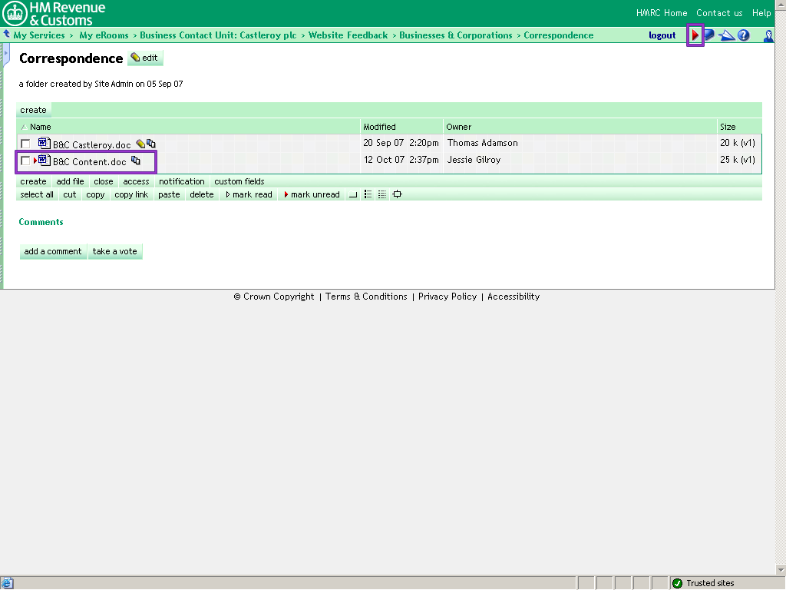Click the red next-unread arrow icon
The height and width of the screenshot is (590, 786).
point(695,35)
